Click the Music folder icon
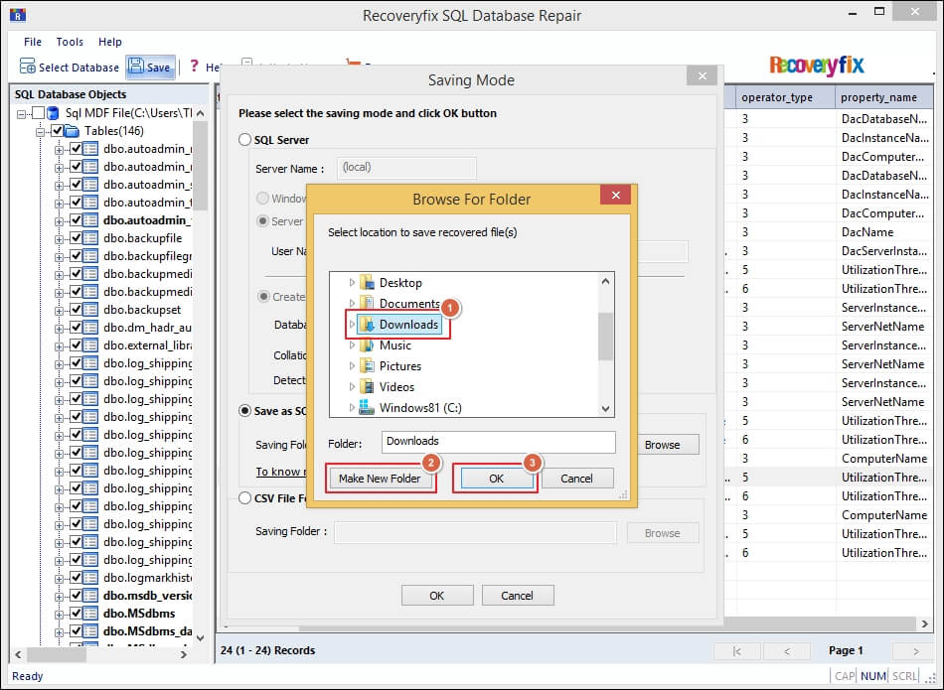The image size is (944, 690). pos(367,345)
